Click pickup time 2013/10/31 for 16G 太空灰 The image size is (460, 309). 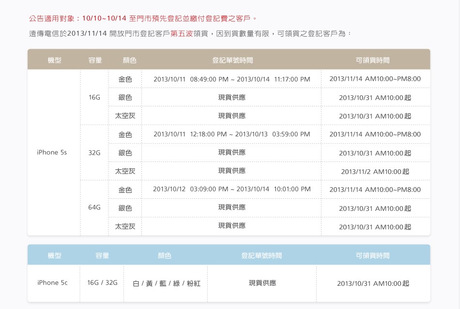tap(375, 116)
